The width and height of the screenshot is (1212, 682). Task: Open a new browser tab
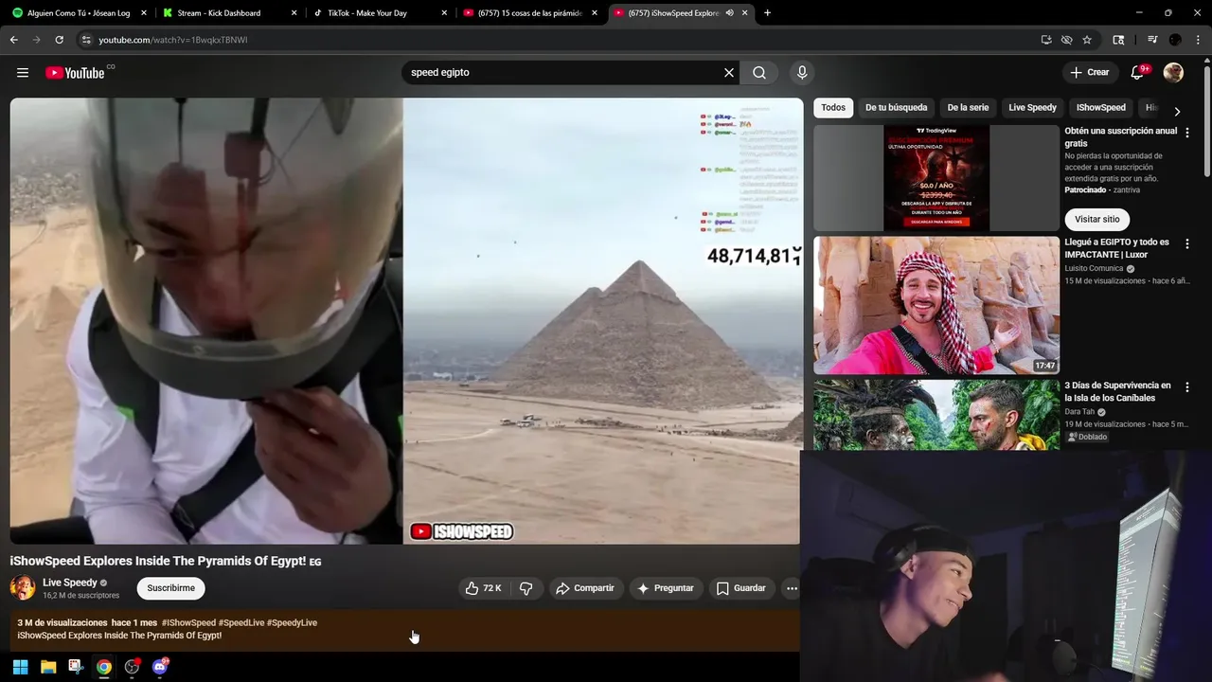(x=767, y=13)
